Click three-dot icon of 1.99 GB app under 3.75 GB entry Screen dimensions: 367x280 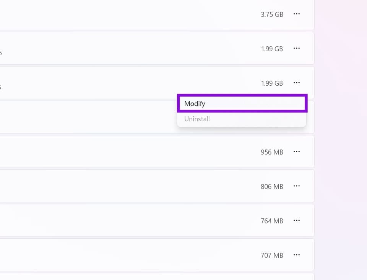pyautogui.click(x=297, y=49)
